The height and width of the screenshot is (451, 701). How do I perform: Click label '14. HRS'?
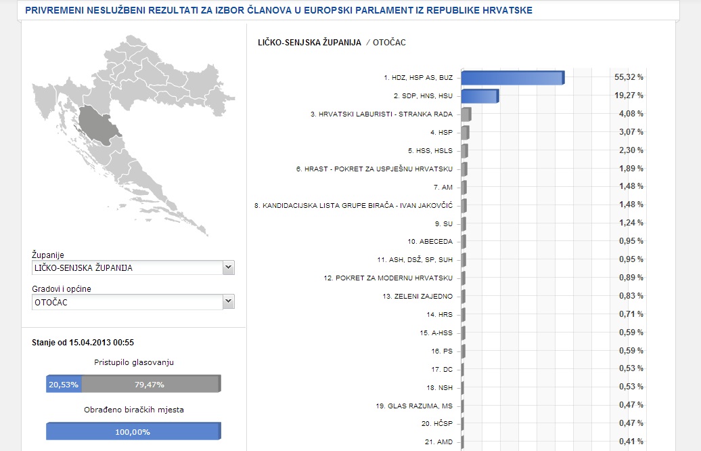(x=439, y=314)
